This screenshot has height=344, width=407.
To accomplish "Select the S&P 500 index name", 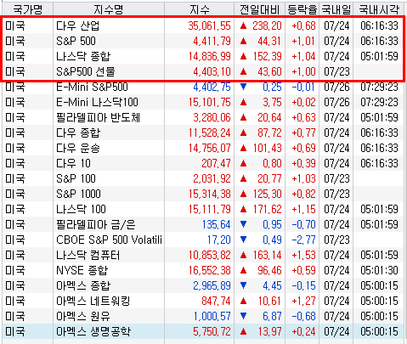I will (76, 41).
